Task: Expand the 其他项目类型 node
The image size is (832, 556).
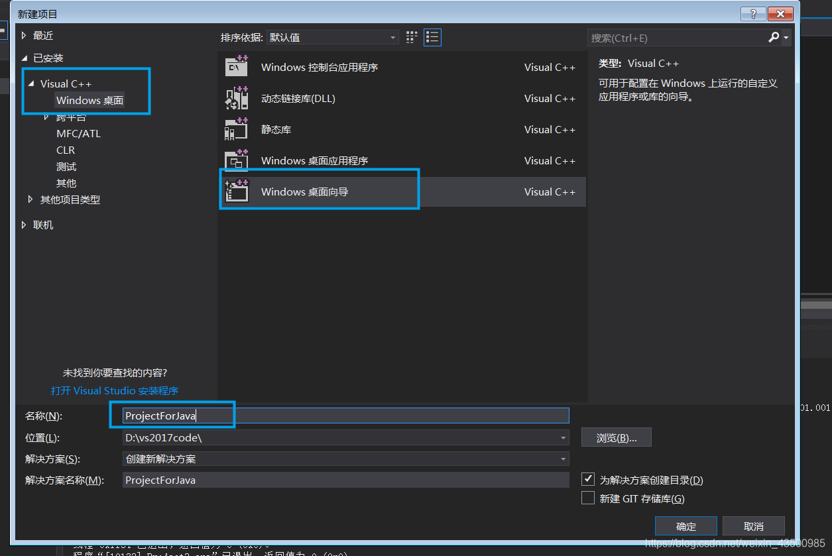Action: click(x=30, y=199)
